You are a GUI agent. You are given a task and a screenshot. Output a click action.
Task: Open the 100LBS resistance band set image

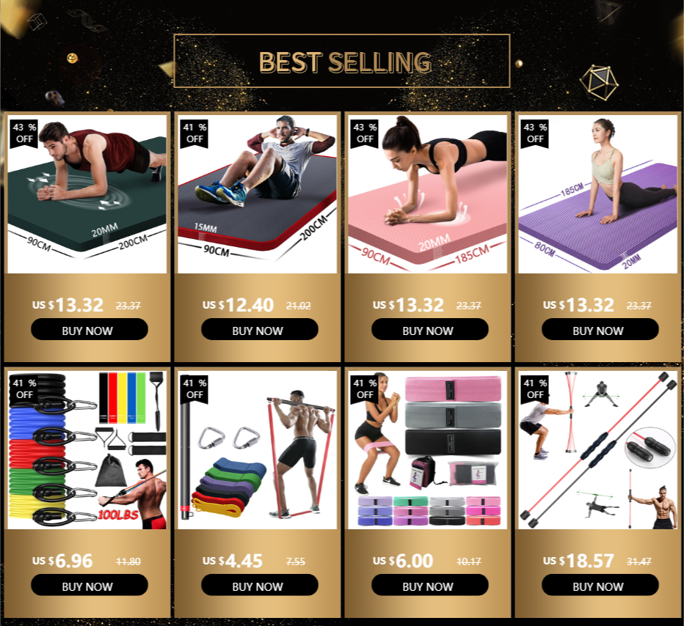tap(87, 450)
